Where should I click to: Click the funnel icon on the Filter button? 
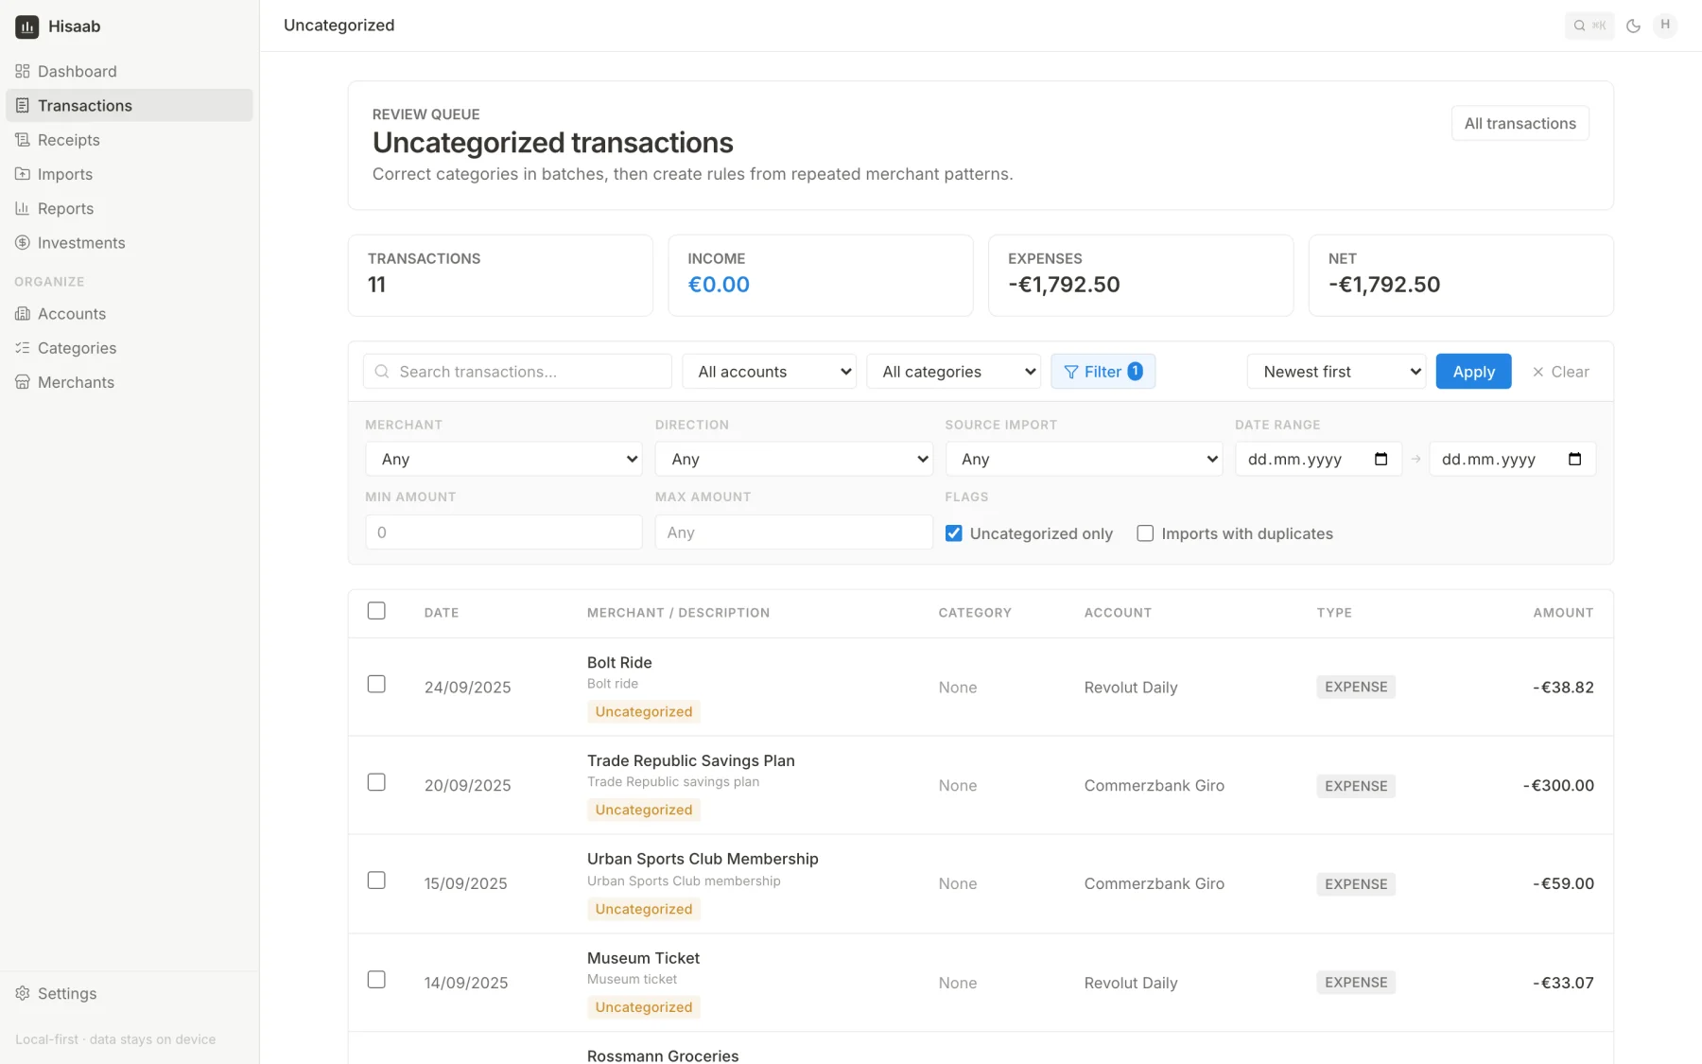pyautogui.click(x=1071, y=372)
